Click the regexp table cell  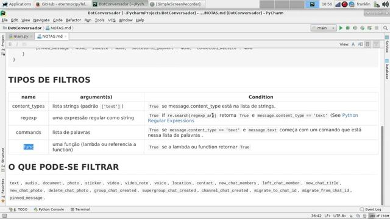click(29, 118)
